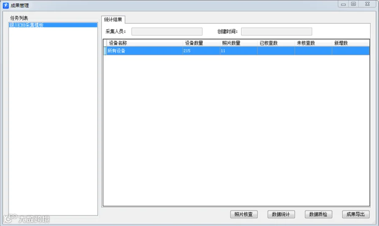Run 数据统计 data statistics
The height and width of the screenshot is (226, 379).
tap(281, 214)
